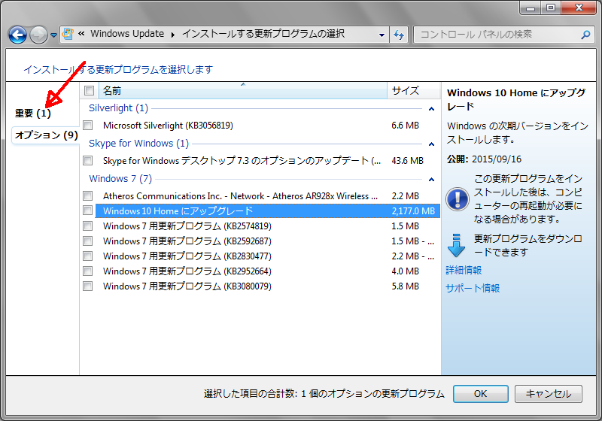This screenshot has width=602, height=421.
Task: Select the Atheros AR928x Wireless row
Action: (240, 196)
